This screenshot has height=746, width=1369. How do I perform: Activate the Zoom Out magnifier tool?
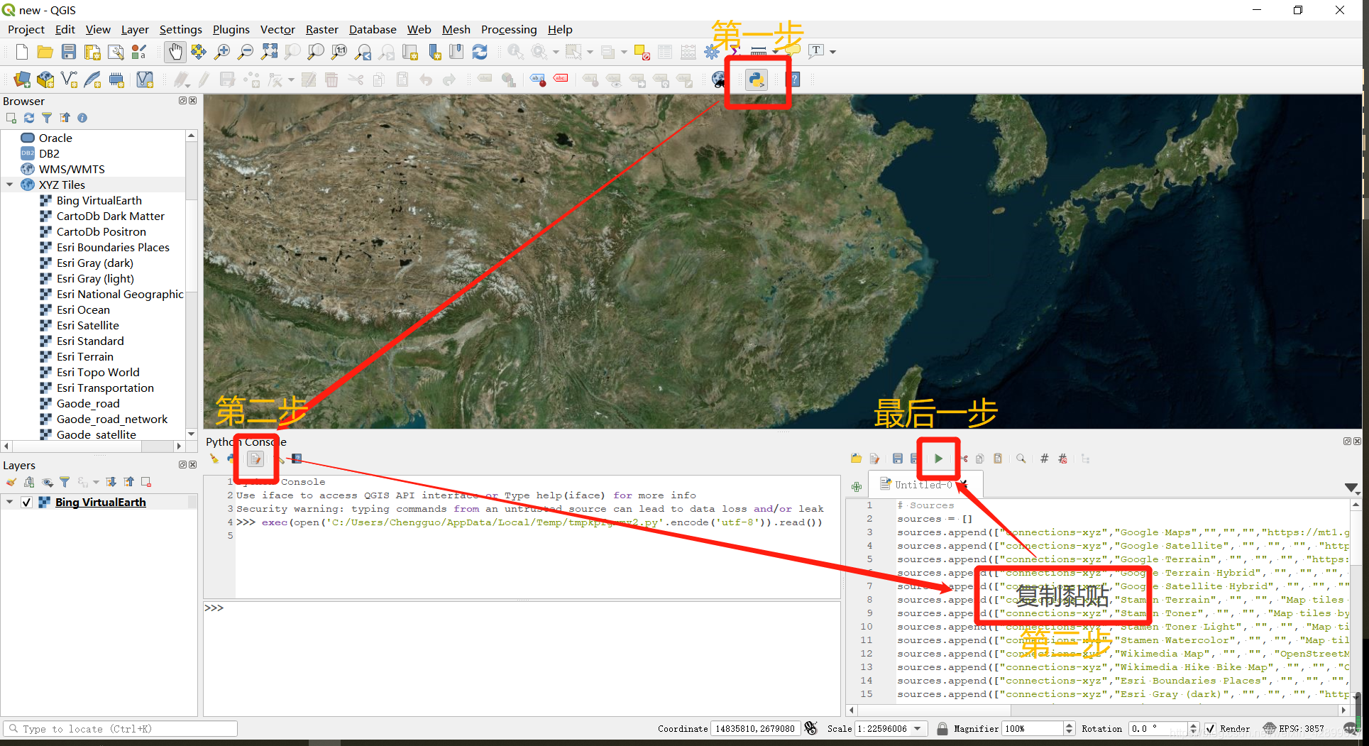[245, 52]
